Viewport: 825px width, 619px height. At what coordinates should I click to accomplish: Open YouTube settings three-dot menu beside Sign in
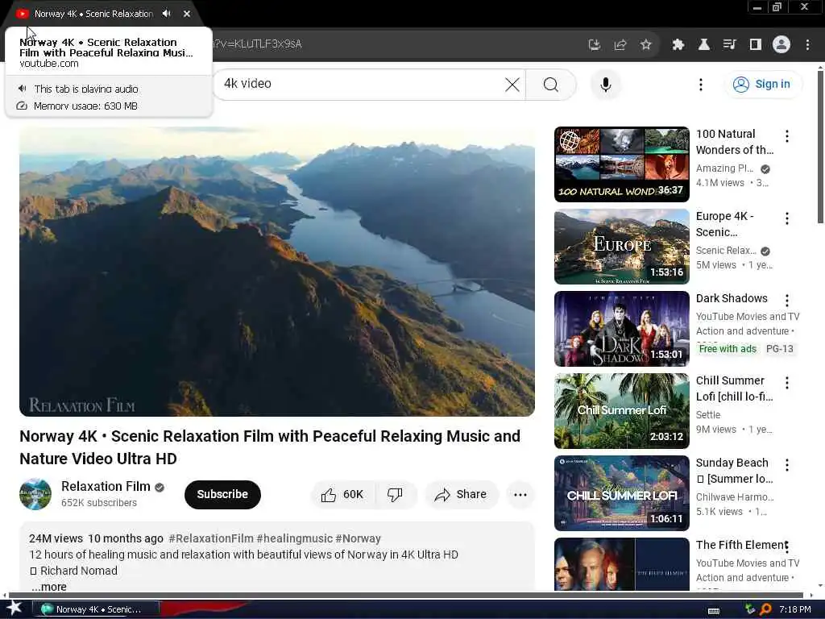[x=700, y=84]
